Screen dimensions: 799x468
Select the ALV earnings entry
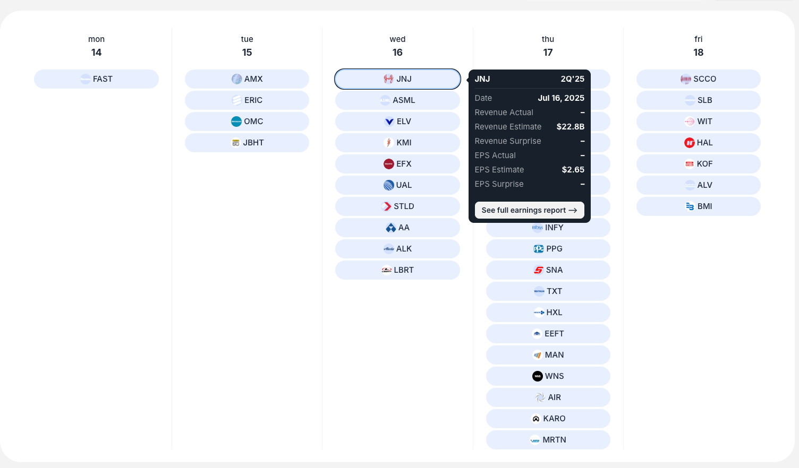pyautogui.click(x=699, y=185)
